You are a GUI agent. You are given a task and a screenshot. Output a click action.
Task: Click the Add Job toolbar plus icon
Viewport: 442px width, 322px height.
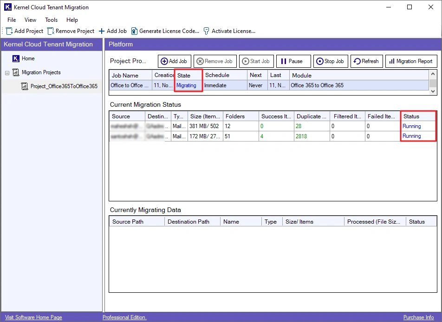coord(102,31)
